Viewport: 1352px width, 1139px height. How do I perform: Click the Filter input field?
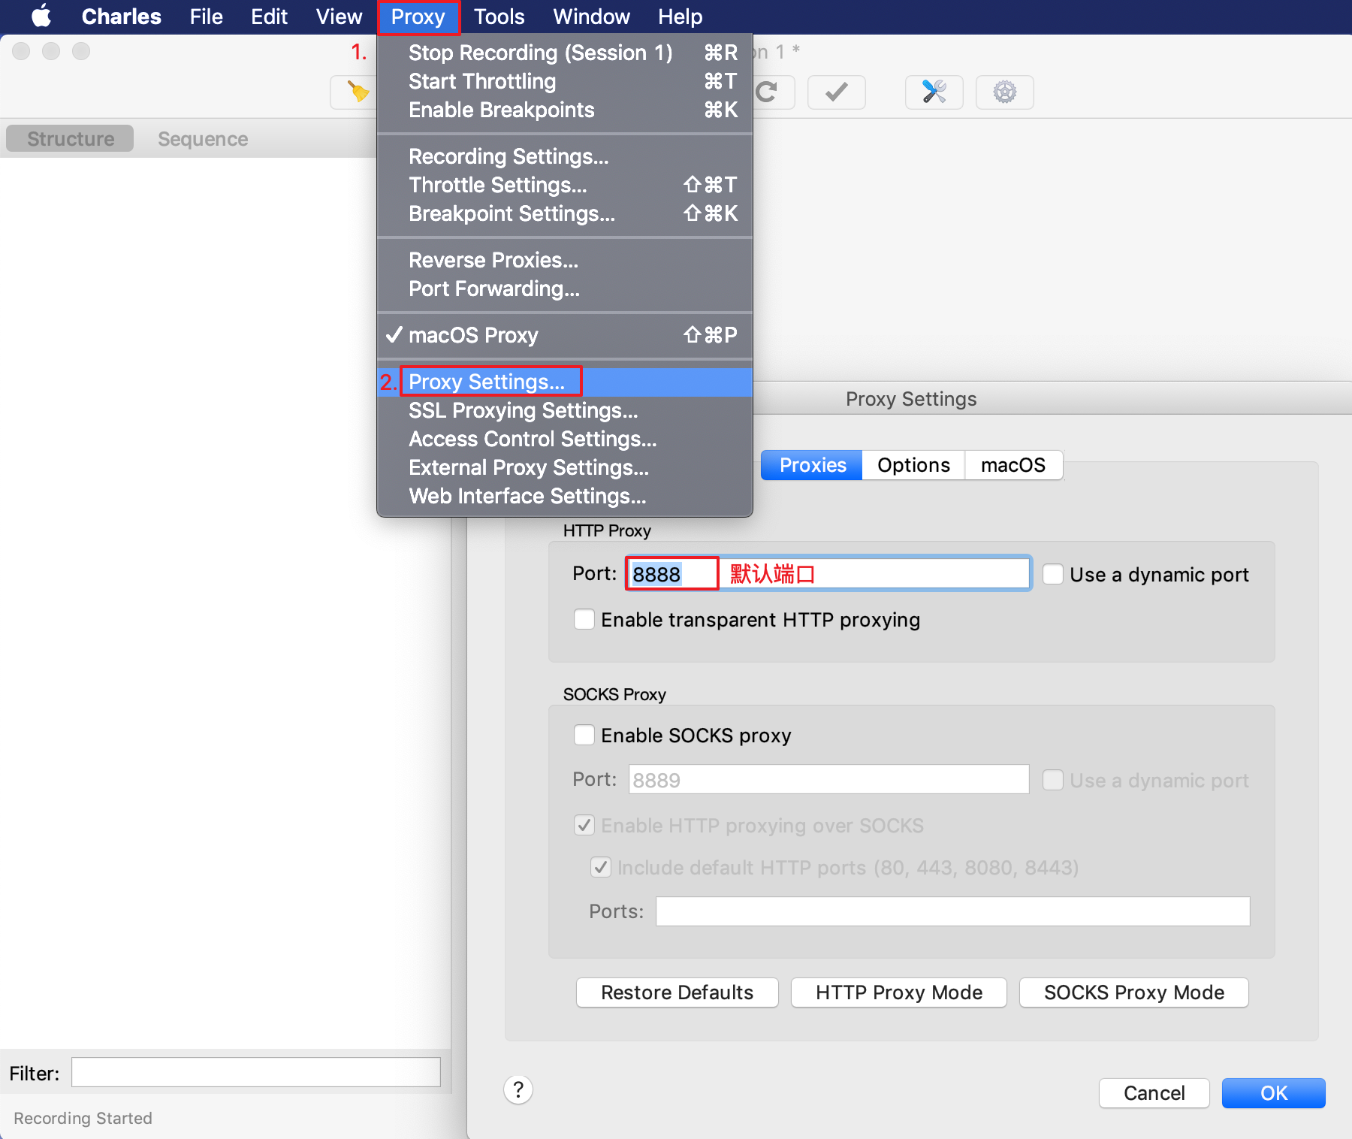pos(255,1072)
